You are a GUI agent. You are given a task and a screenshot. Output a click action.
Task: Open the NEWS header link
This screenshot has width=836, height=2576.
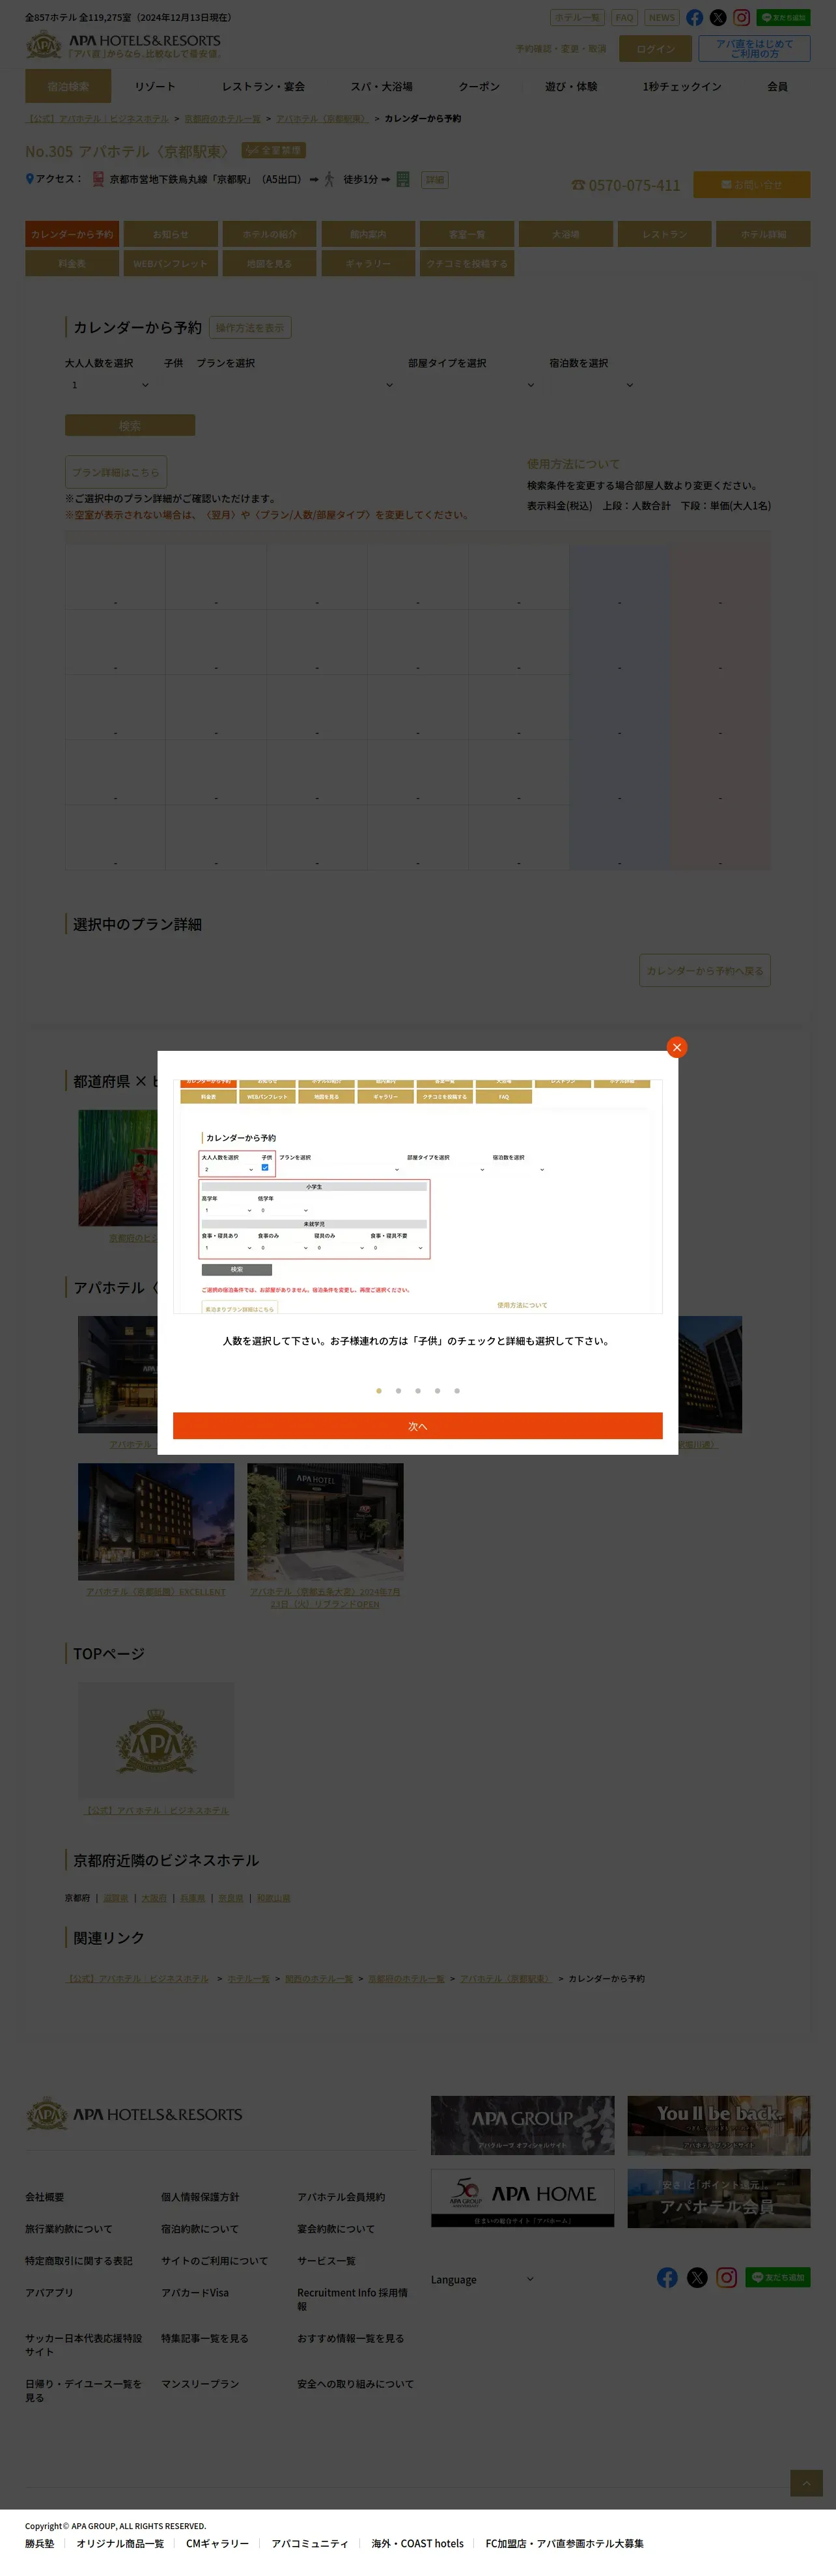[x=662, y=18]
